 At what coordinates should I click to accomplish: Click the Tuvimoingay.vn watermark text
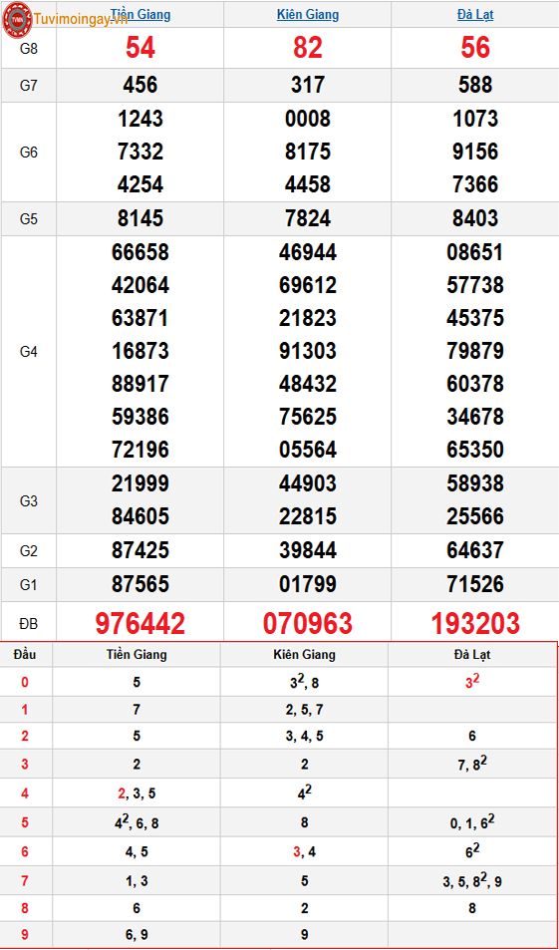click(x=81, y=19)
